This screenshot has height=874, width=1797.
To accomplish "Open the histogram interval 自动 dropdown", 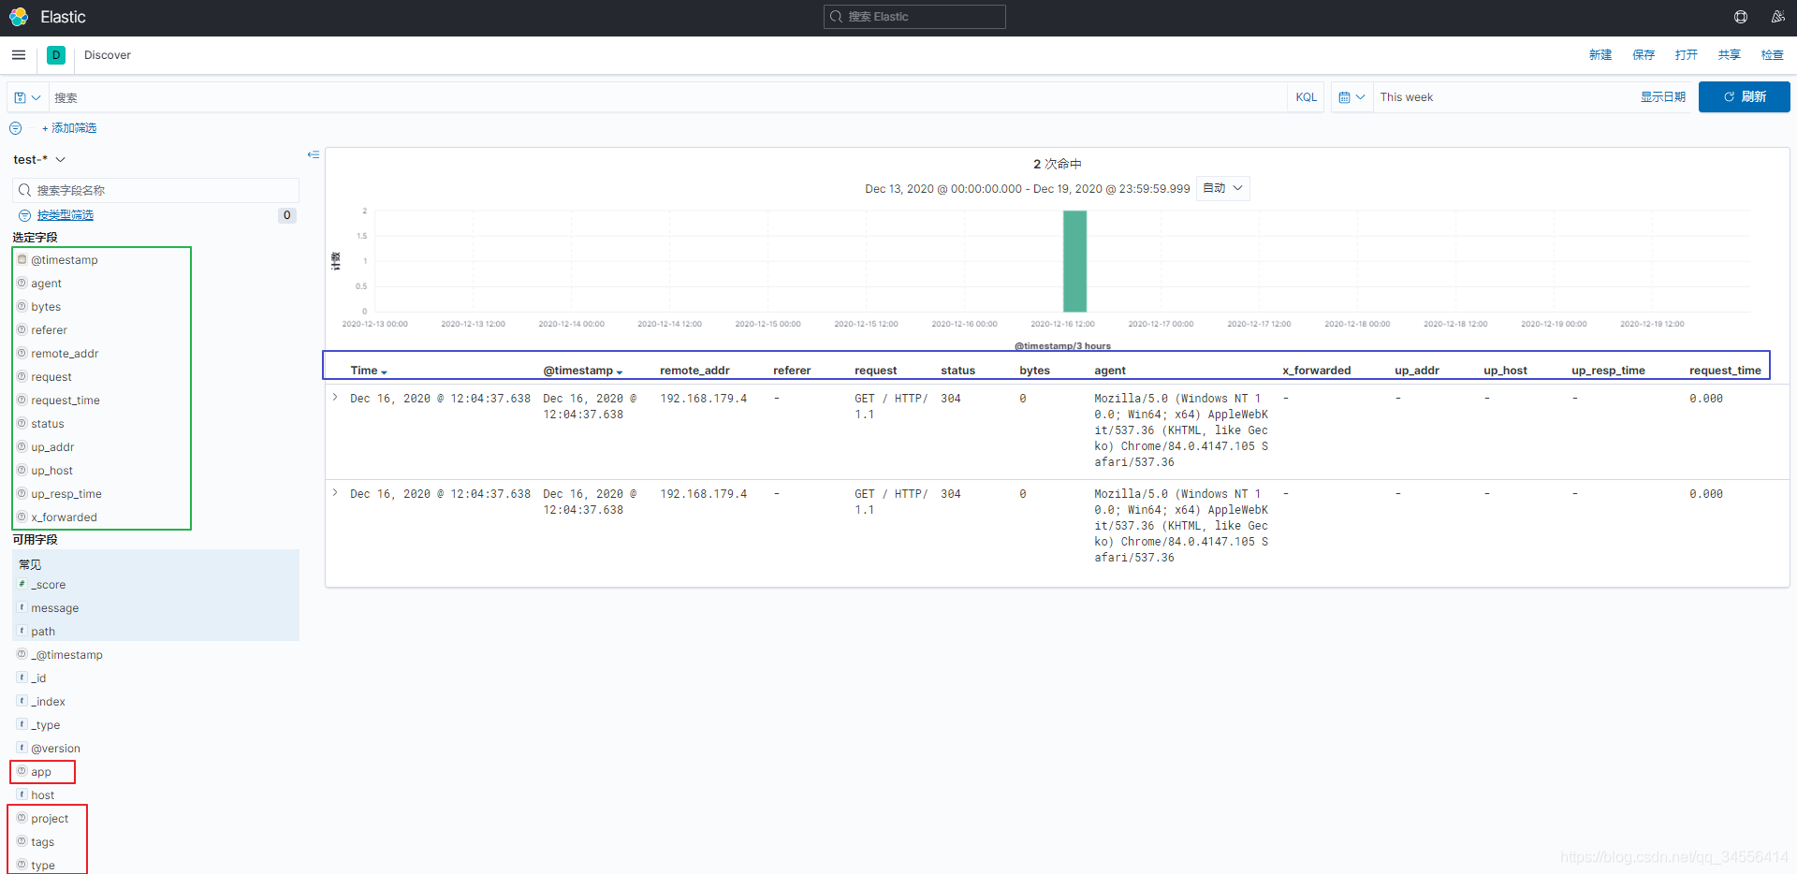I will 1223,188.
